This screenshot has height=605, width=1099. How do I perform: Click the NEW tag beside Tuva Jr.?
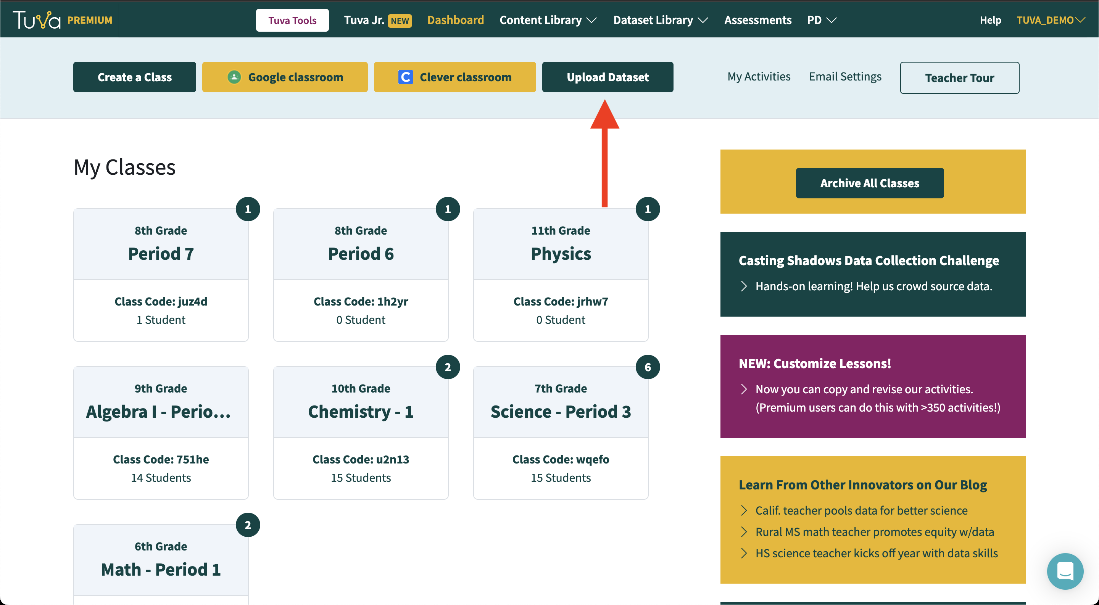click(399, 21)
